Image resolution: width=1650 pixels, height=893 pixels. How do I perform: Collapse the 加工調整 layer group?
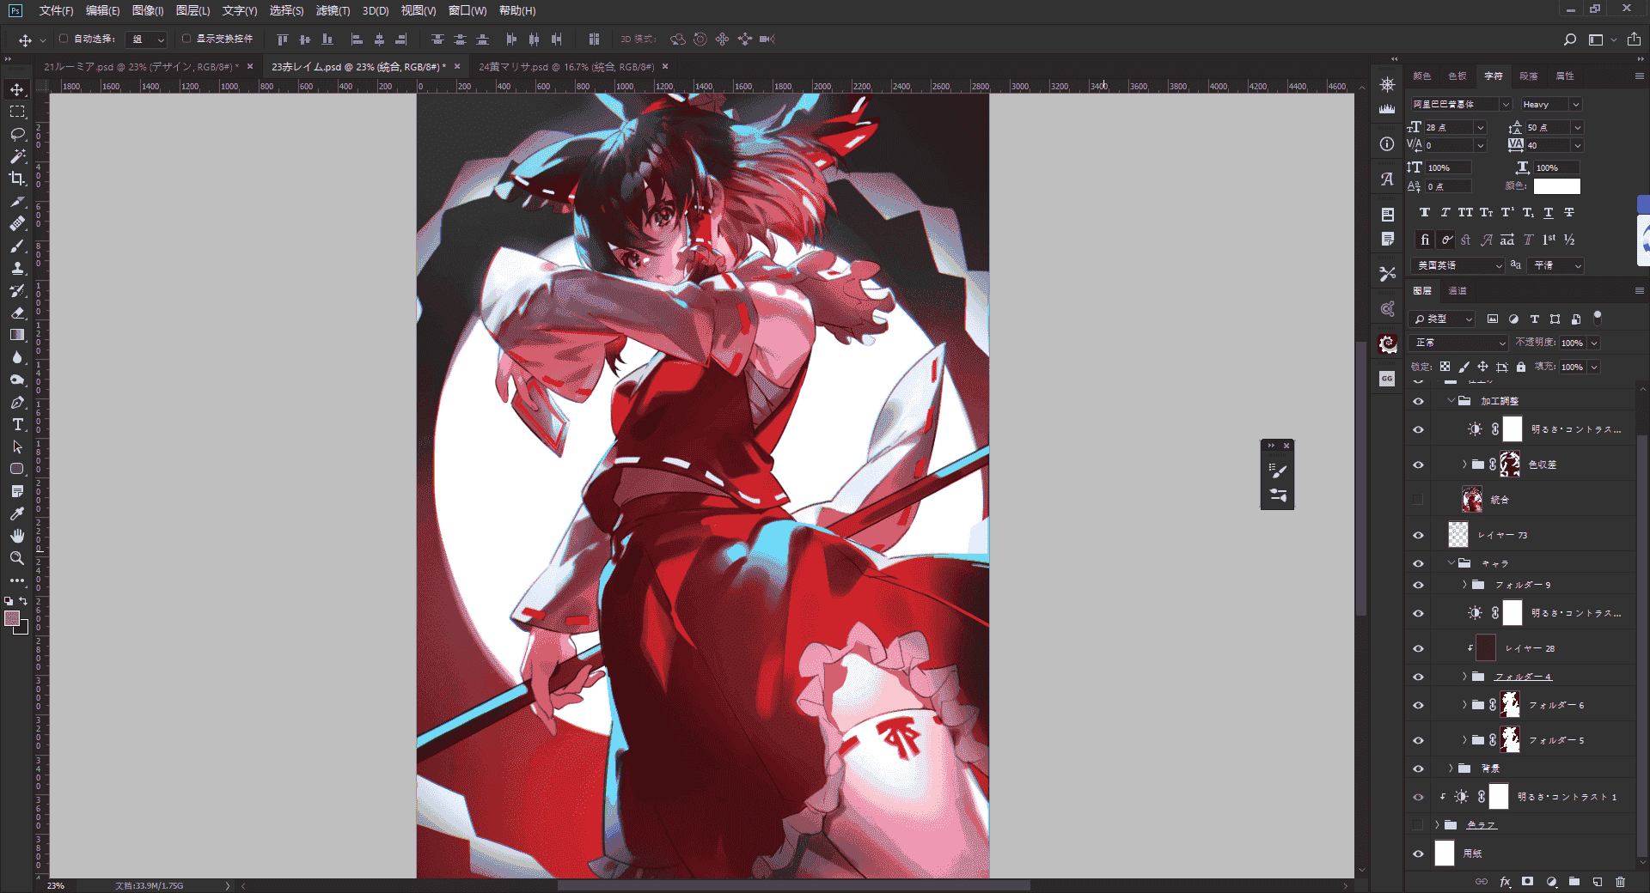[x=1451, y=401]
